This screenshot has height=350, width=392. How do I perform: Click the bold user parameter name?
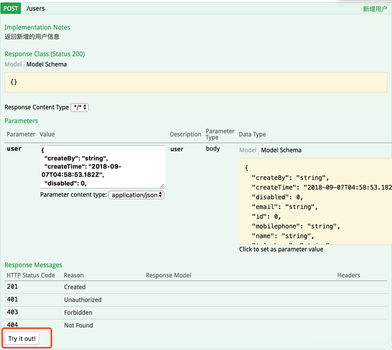coord(14,149)
